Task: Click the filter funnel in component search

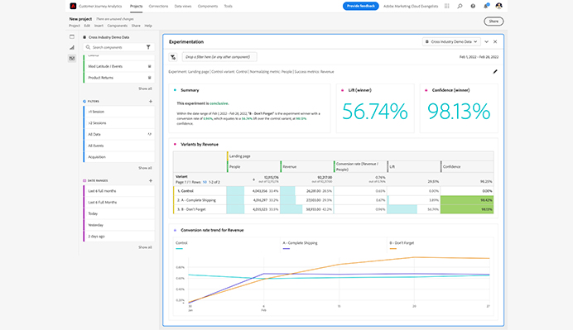Action: (x=148, y=47)
